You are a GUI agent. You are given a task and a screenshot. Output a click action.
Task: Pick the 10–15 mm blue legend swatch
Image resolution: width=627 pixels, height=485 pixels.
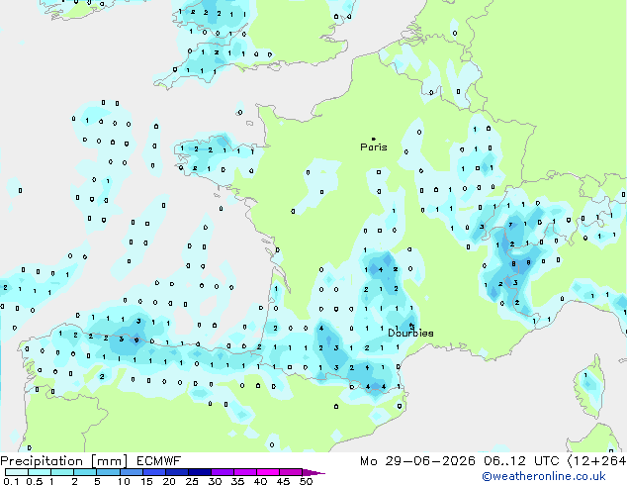[x=131, y=472]
